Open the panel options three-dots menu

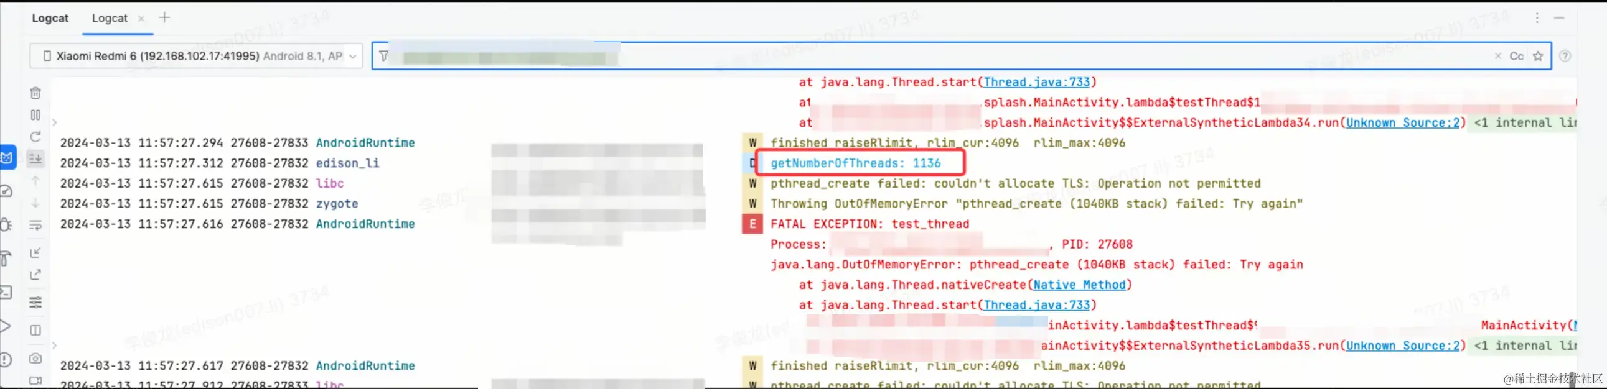coord(1537,18)
